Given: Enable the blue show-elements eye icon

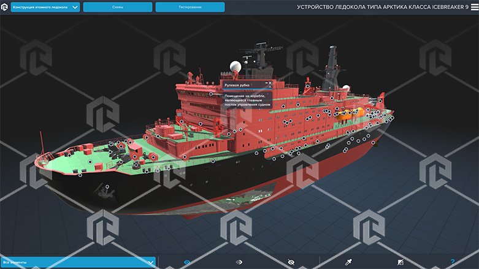Looking at the screenshot, I should (187, 262).
